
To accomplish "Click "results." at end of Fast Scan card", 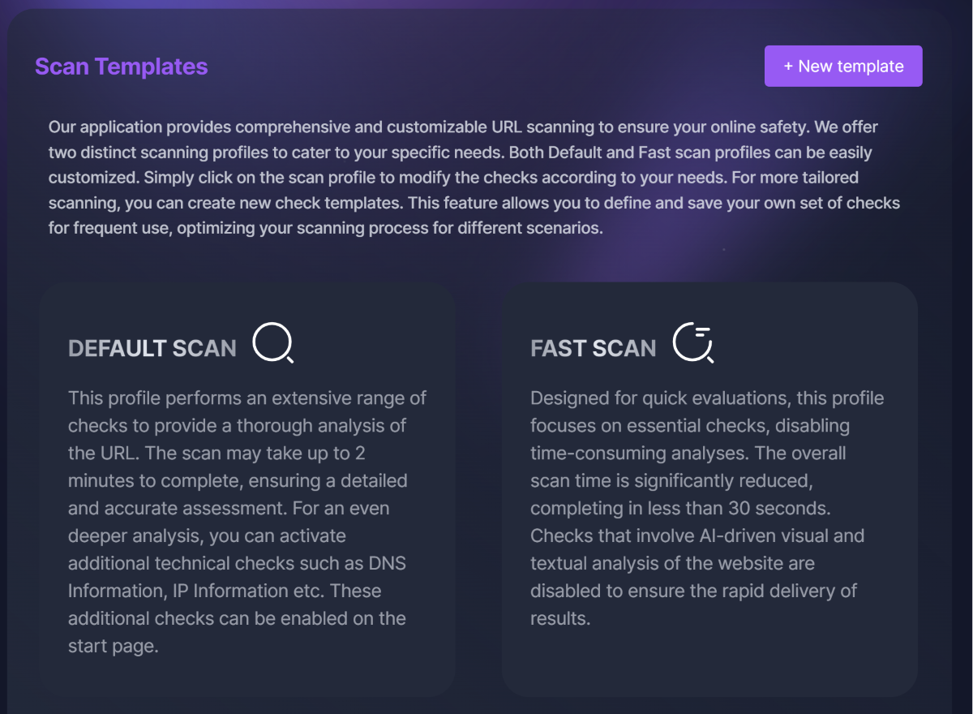I will (x=559, y=618).
